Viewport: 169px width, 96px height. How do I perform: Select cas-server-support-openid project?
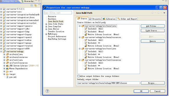pos(19,37)
